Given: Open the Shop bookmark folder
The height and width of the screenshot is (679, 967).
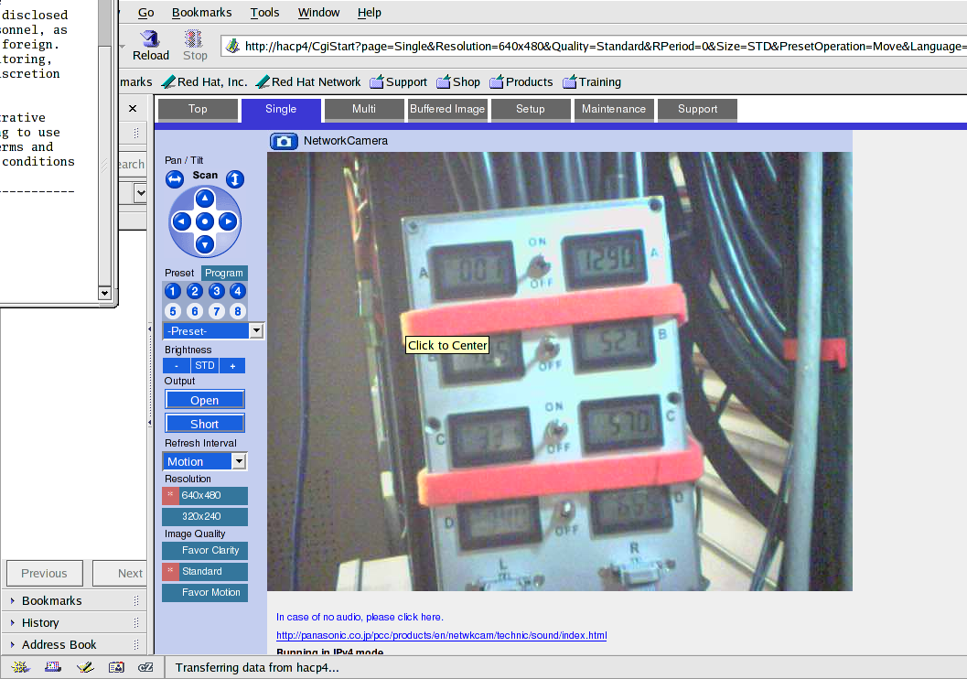Looking at the screenshot, I should [458, 82].
